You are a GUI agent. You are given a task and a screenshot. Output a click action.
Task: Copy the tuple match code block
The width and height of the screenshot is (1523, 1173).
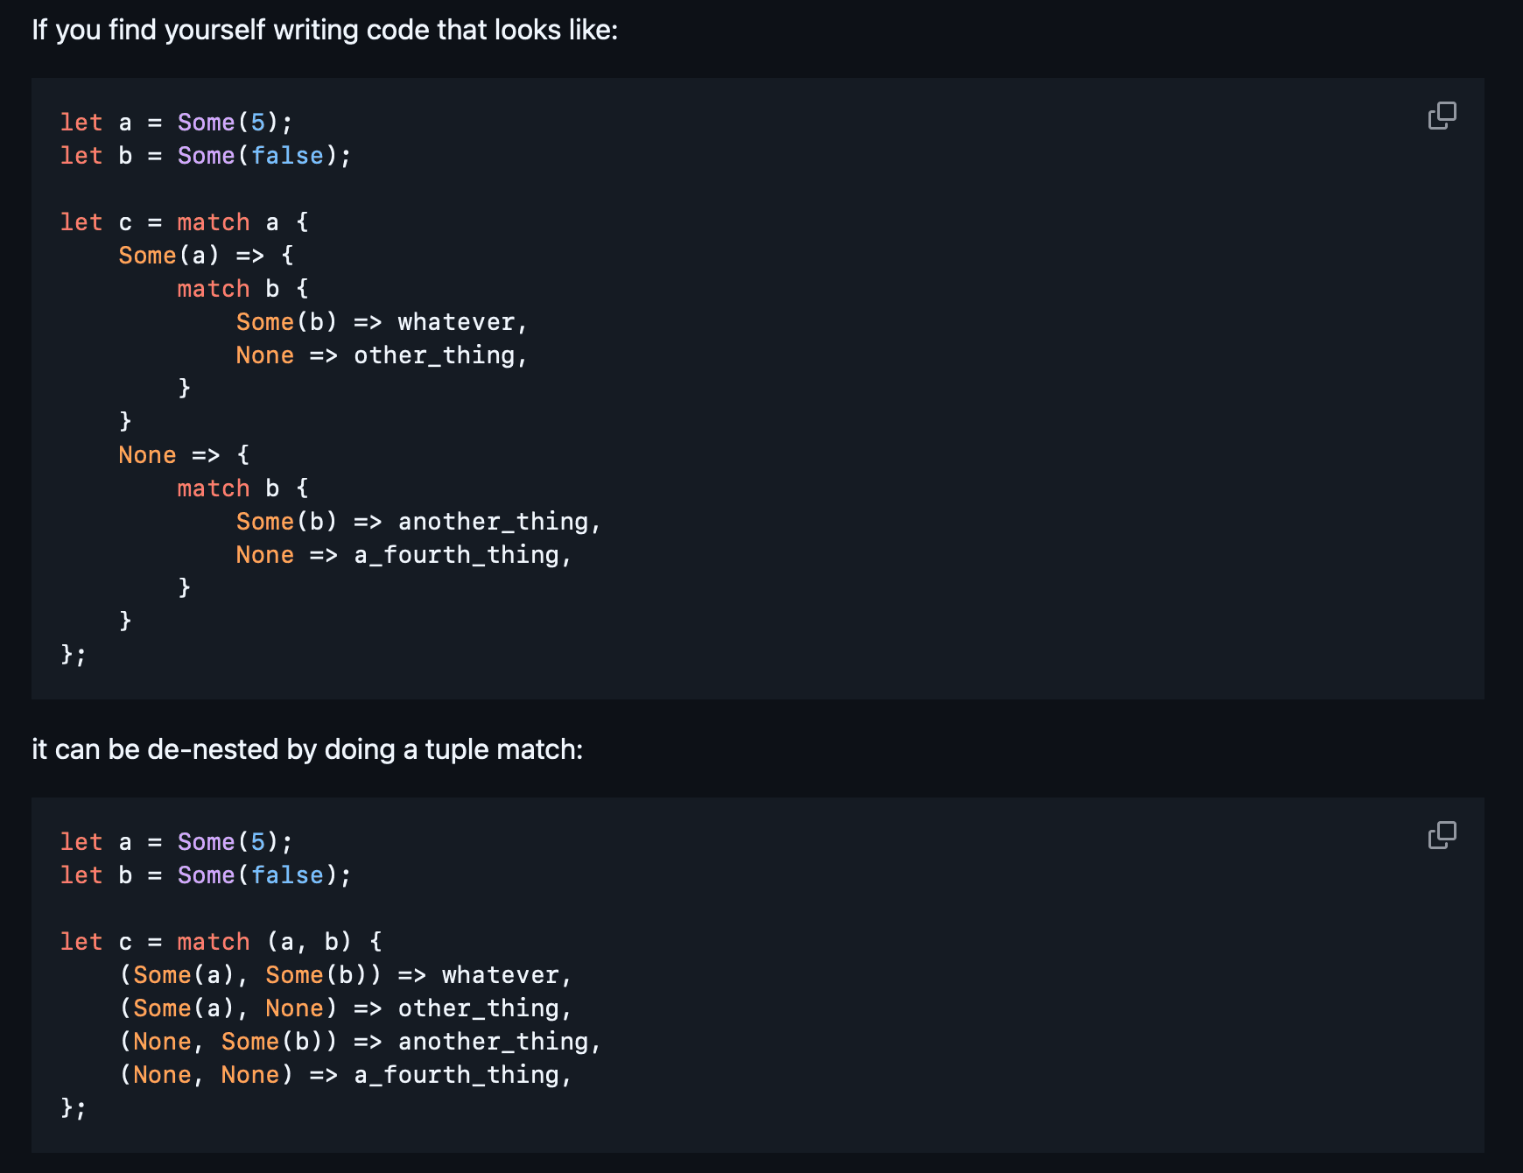click(x=1442, y=835)
